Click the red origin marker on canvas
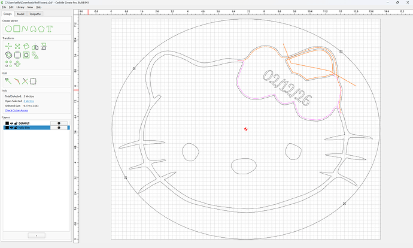The image size is (413, 248). click(x=246, y=129)
